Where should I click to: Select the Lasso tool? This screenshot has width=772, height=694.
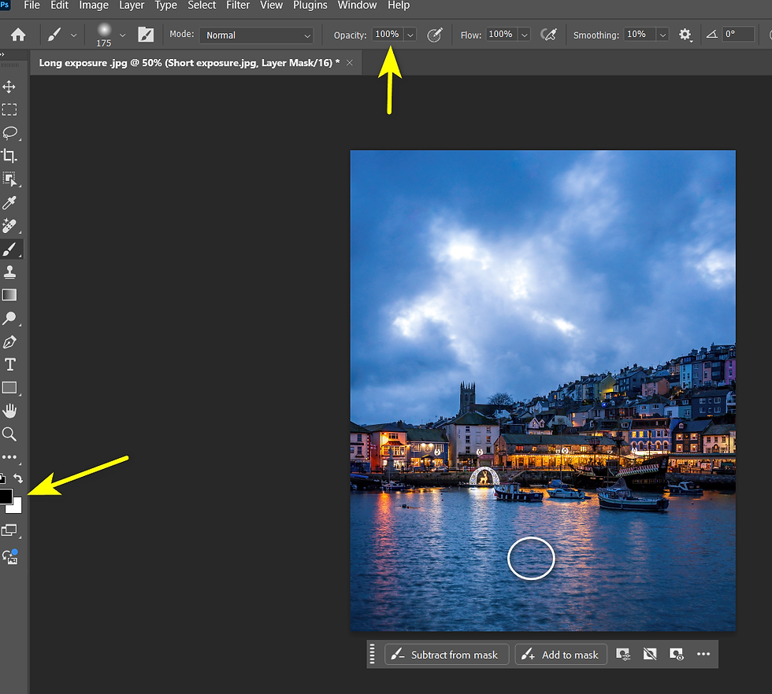(9, 132)
